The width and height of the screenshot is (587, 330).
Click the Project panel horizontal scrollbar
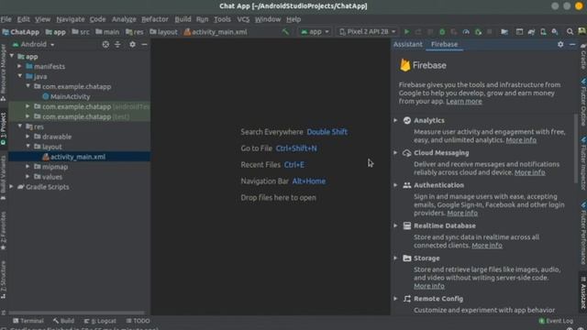pyautogui.click(x=77, y=313)
